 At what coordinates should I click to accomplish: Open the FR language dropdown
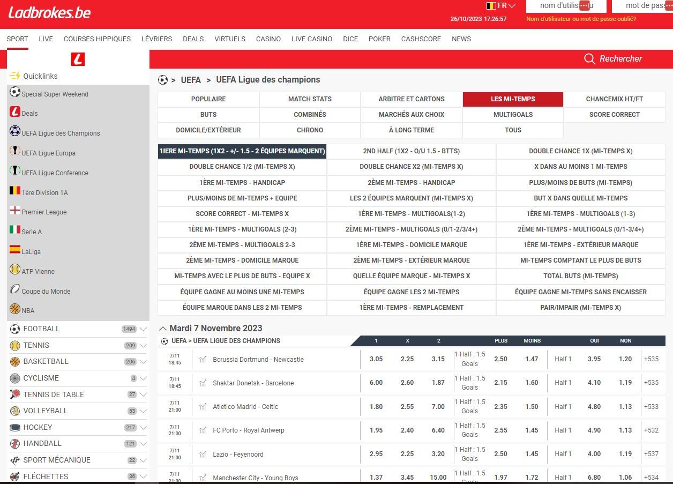(x=501, y=6)
